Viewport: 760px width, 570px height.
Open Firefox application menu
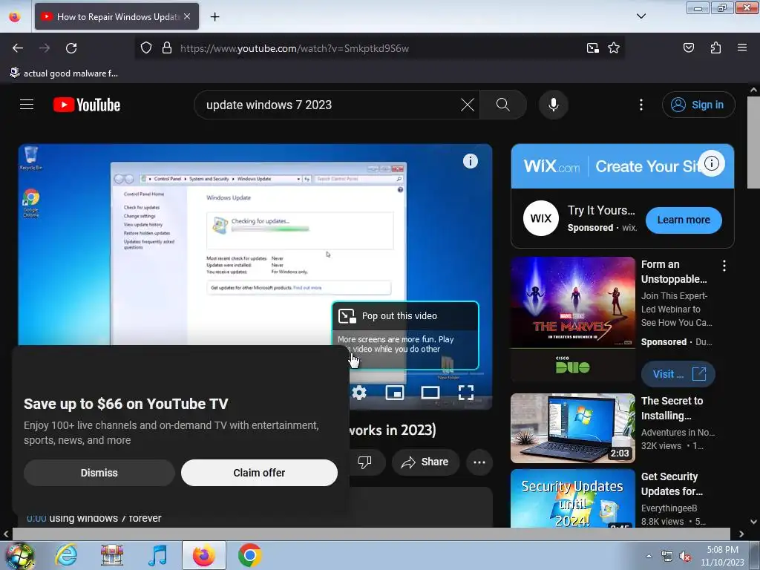tap(742, 48)
